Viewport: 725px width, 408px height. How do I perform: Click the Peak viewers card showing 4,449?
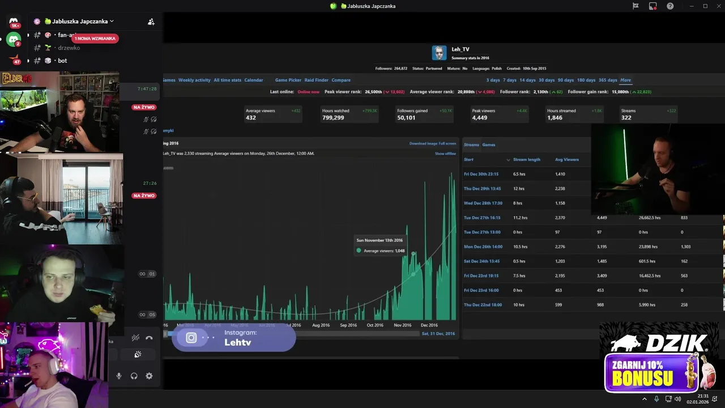coord(499,114)
